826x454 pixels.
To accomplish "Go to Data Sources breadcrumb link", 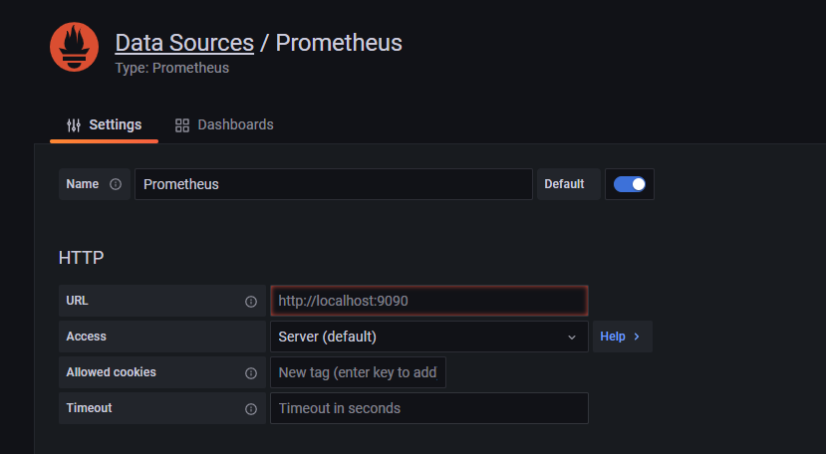I will click(184, 43).
